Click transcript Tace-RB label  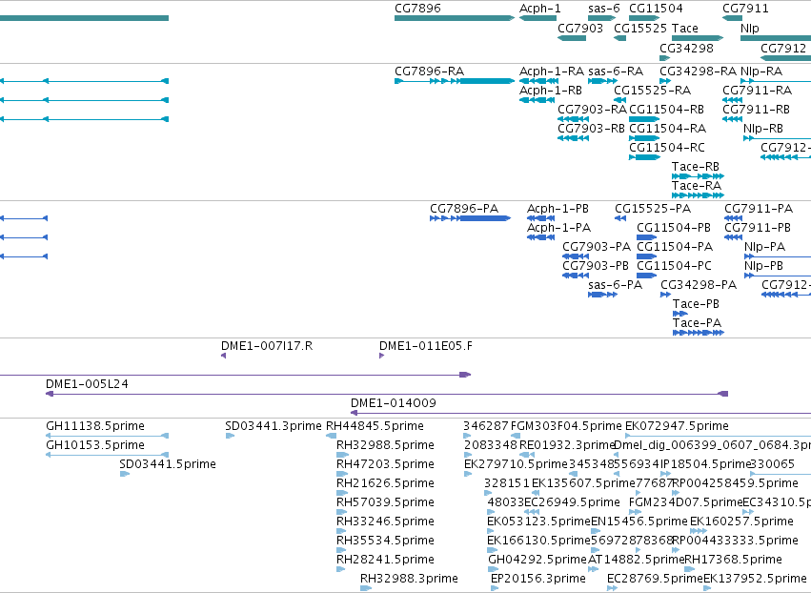click(x=695, y=167)
